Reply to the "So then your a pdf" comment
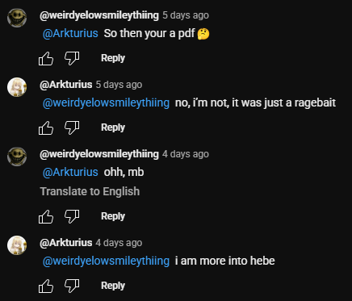352x301 pixels. (x=113, y=58)
